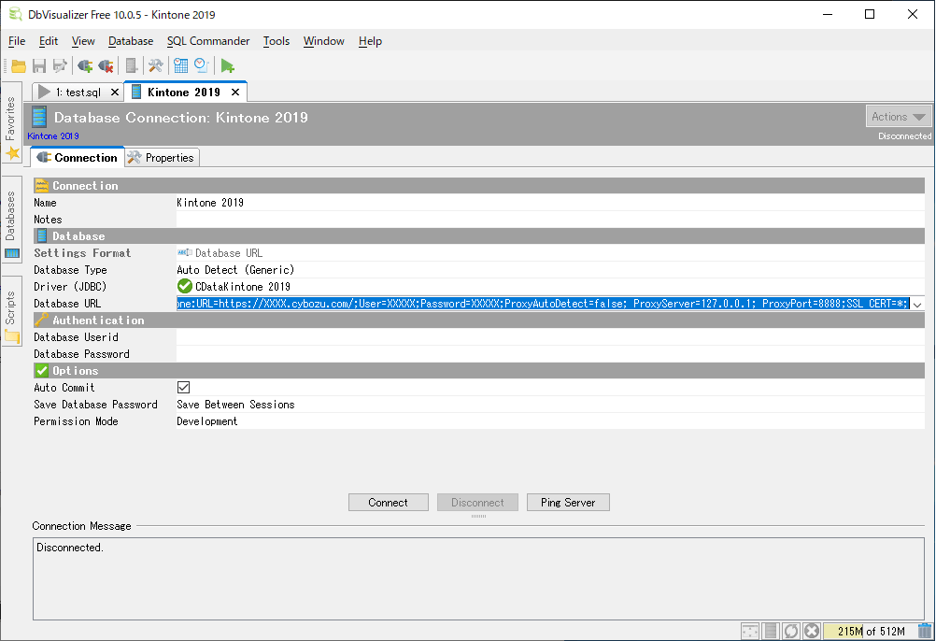The width and height of the screenshot is (936, 641).
Task: Click the blue Kintone 2019 breadcrumb link
Action: click(53, 136)
